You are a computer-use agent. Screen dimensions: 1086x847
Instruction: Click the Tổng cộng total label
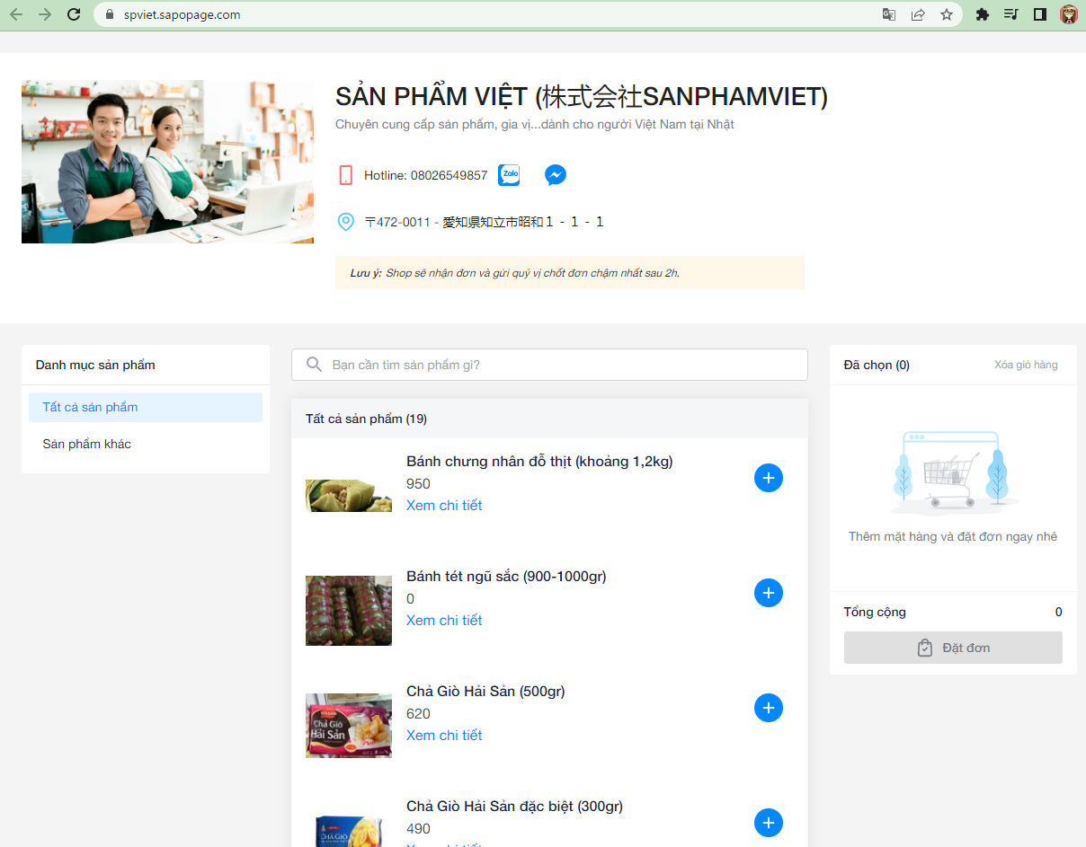(875, 612)
